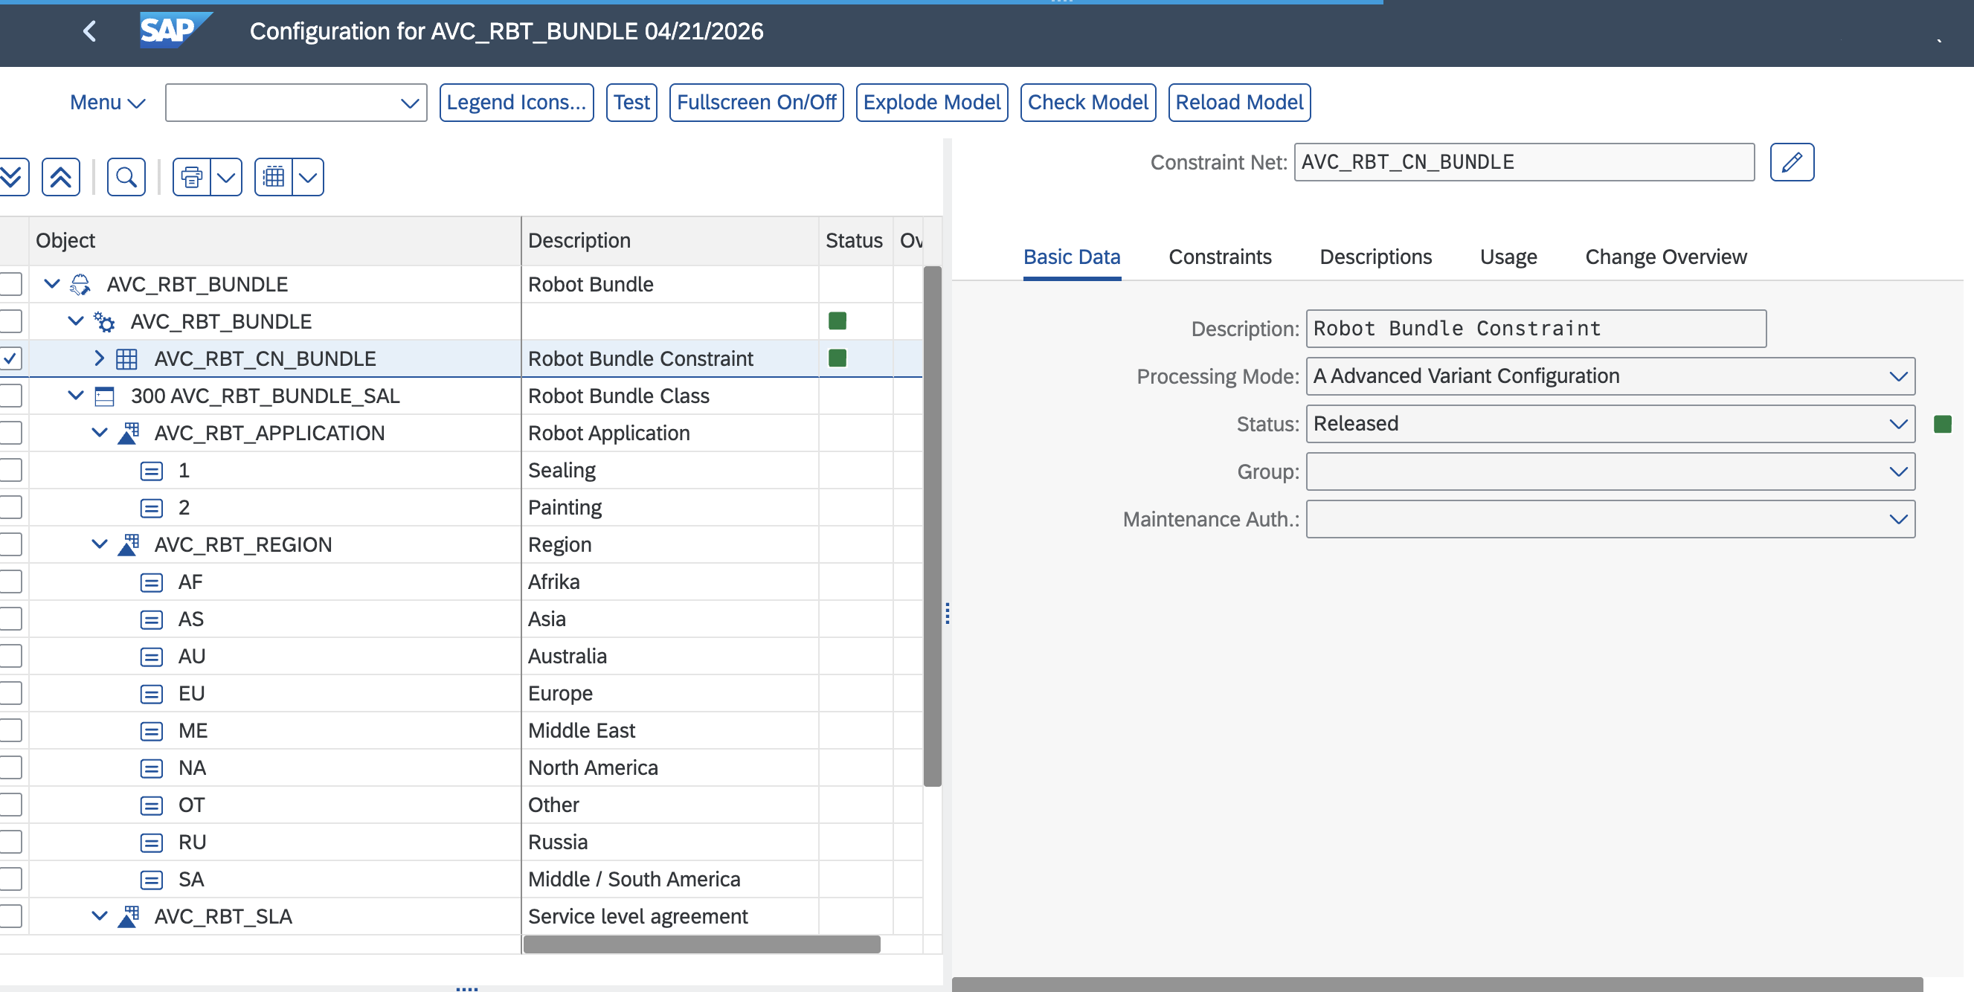Click the print icon
This screenshot has width=1974, height=992.
point(192,177)
